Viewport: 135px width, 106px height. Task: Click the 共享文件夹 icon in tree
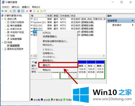coord(8,29)
